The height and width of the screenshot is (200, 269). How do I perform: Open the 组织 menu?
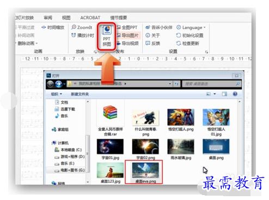click(x=57, y=94)
